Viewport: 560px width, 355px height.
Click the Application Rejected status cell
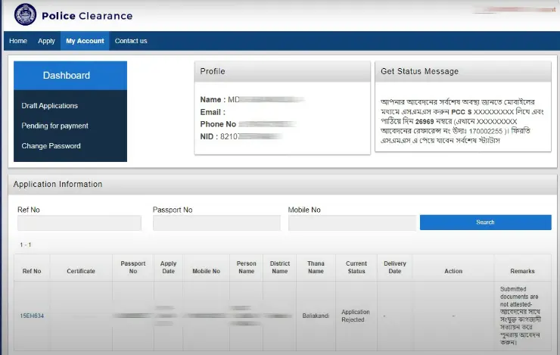coord(356,316)
